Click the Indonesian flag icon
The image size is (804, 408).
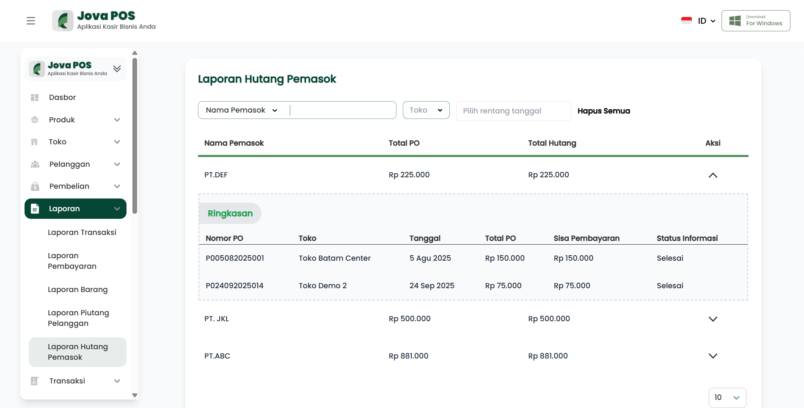tap(686, 21)
